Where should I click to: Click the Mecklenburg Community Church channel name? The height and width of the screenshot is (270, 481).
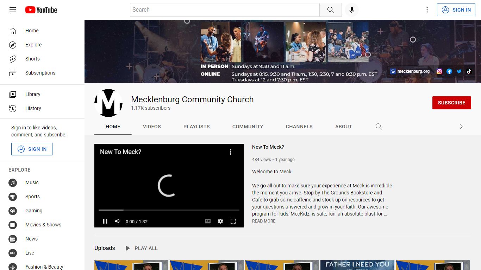pyautogui.click(x=192, y=99)
